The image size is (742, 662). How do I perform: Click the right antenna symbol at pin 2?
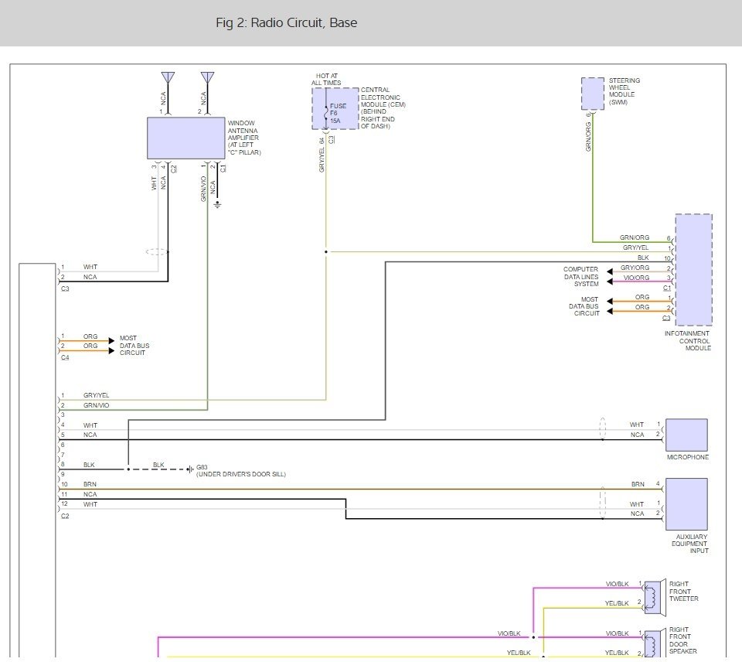coord(207,77)
